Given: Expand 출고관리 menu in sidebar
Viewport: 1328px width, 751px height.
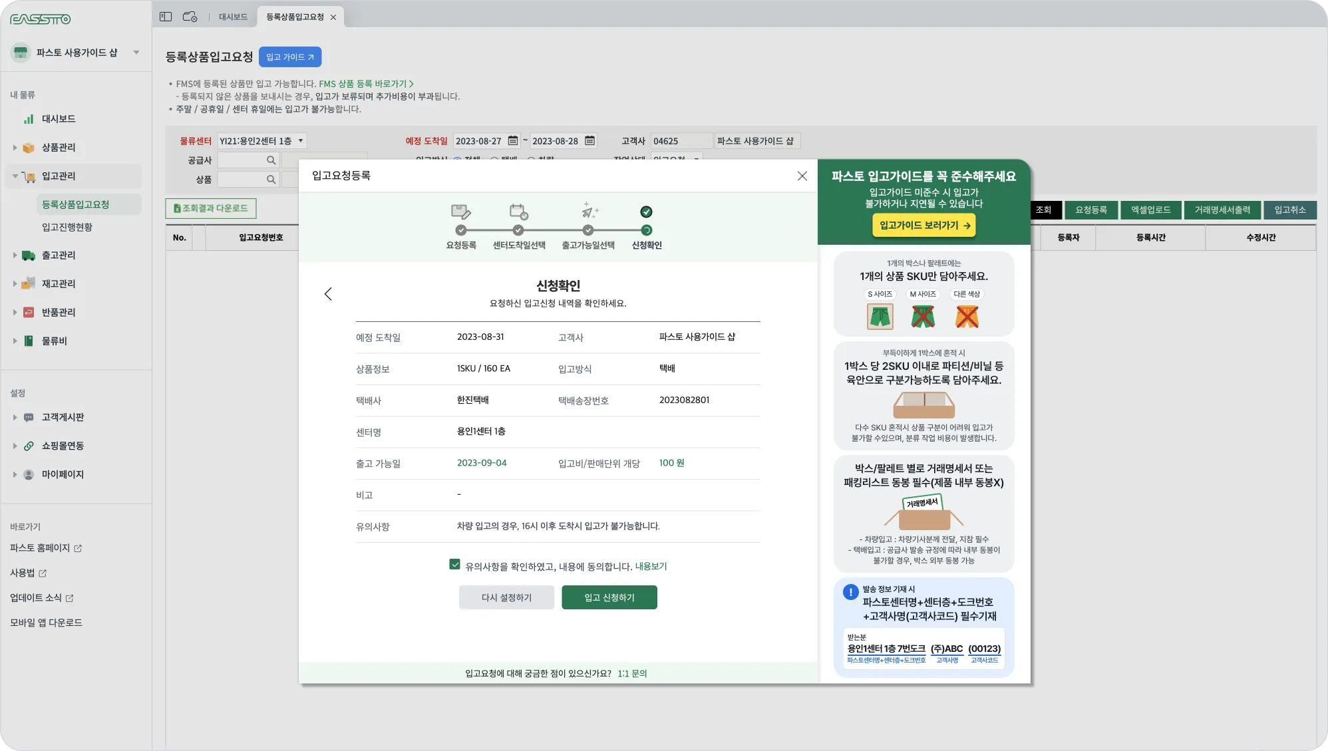Looking at the screenshot, I should click(58, 255).
